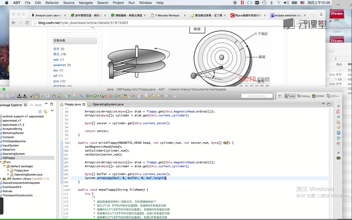The height and width of the screenshot is (220, 352).
Task: Click the Quick Access search field
Action: click(x=256, y=96)
